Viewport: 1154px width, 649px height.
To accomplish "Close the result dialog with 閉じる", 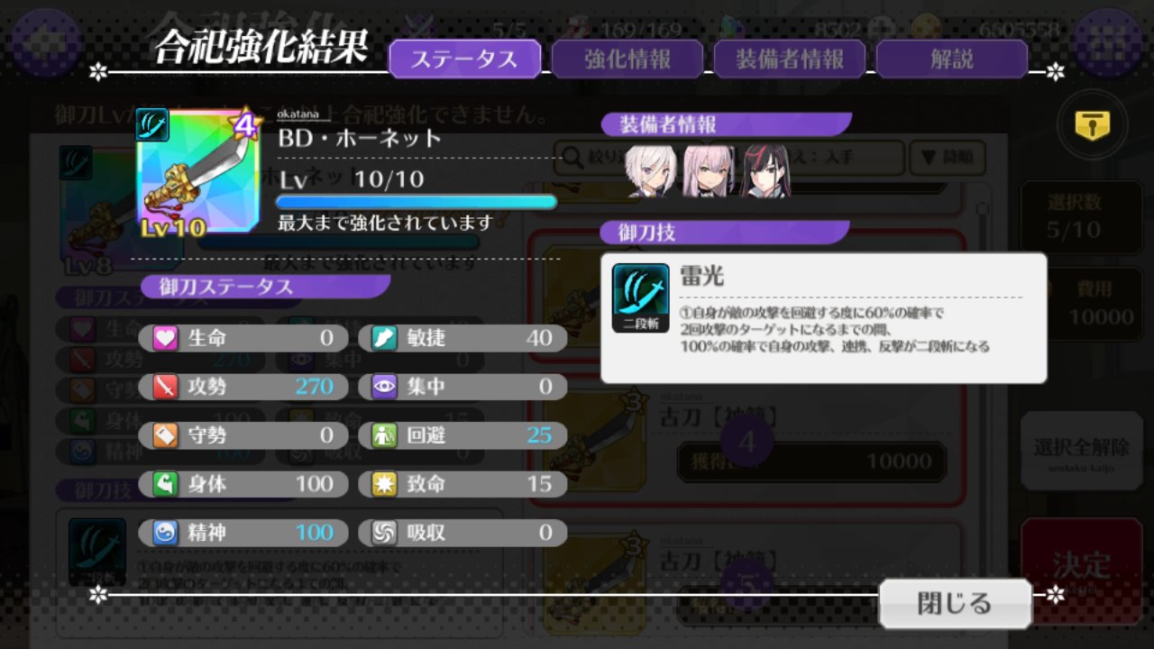I will (955, 603).
